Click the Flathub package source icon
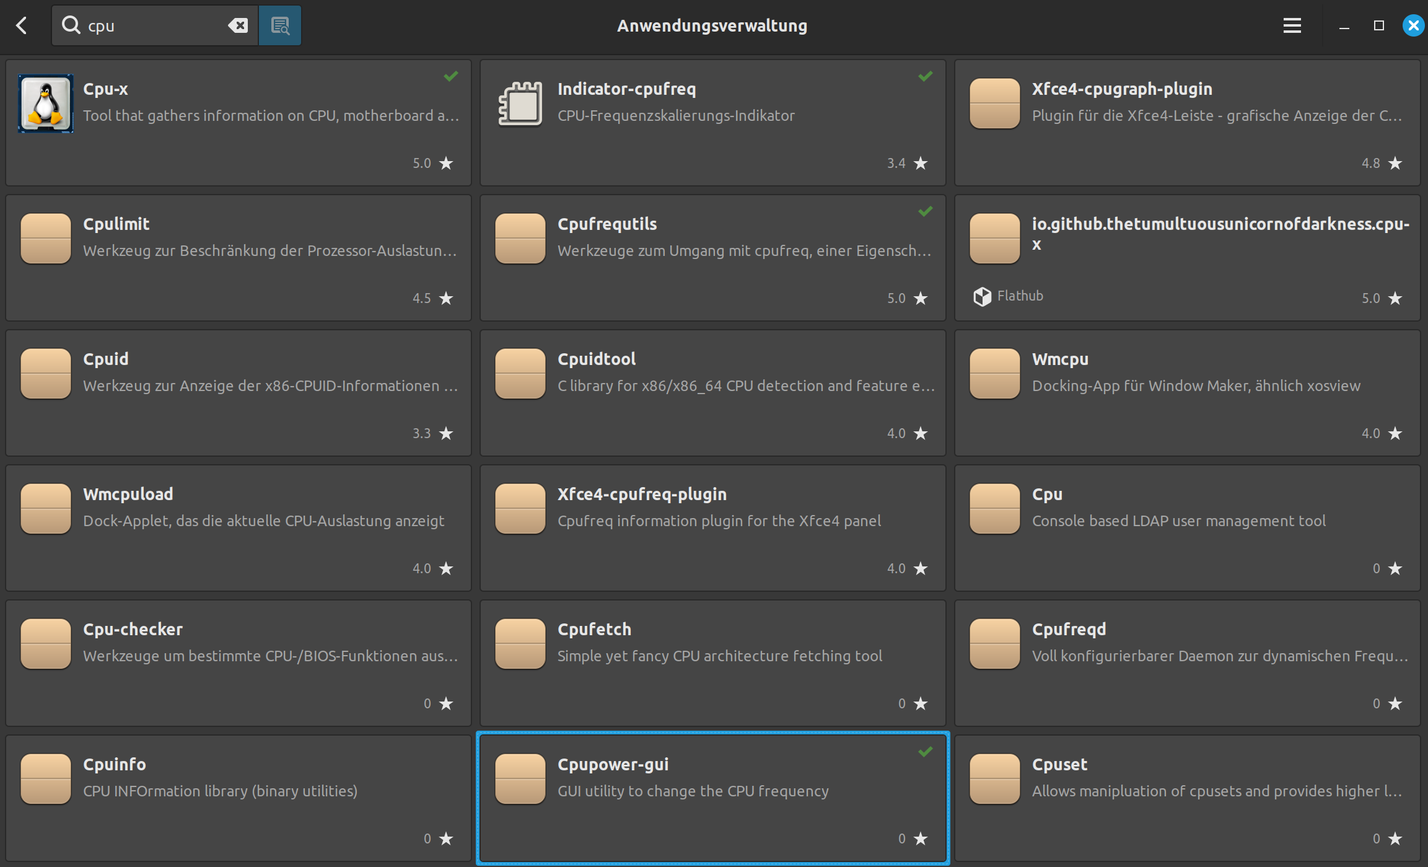Image resolution: width=1428 pixels, height=867 pixels. 982,297
